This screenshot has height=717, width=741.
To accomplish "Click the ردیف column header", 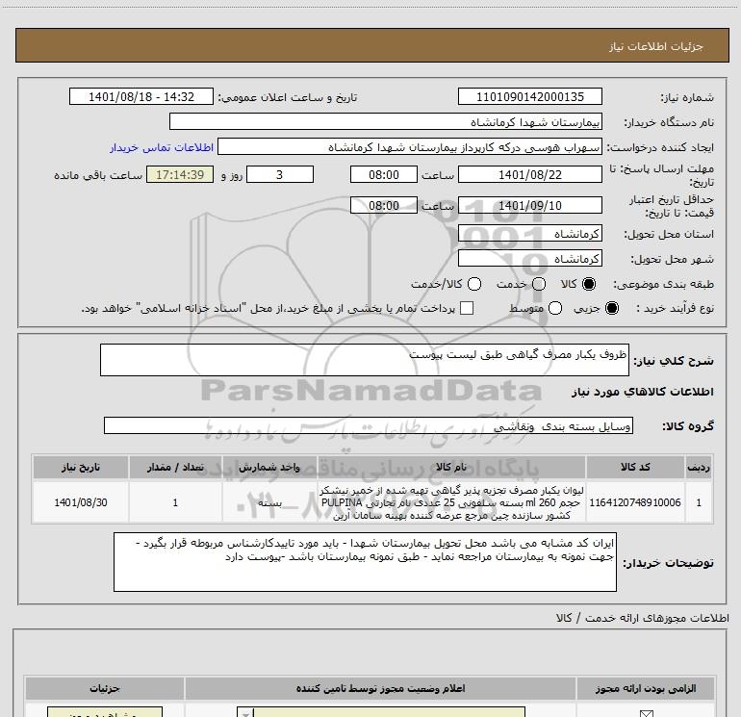I will tap(699, 467).
